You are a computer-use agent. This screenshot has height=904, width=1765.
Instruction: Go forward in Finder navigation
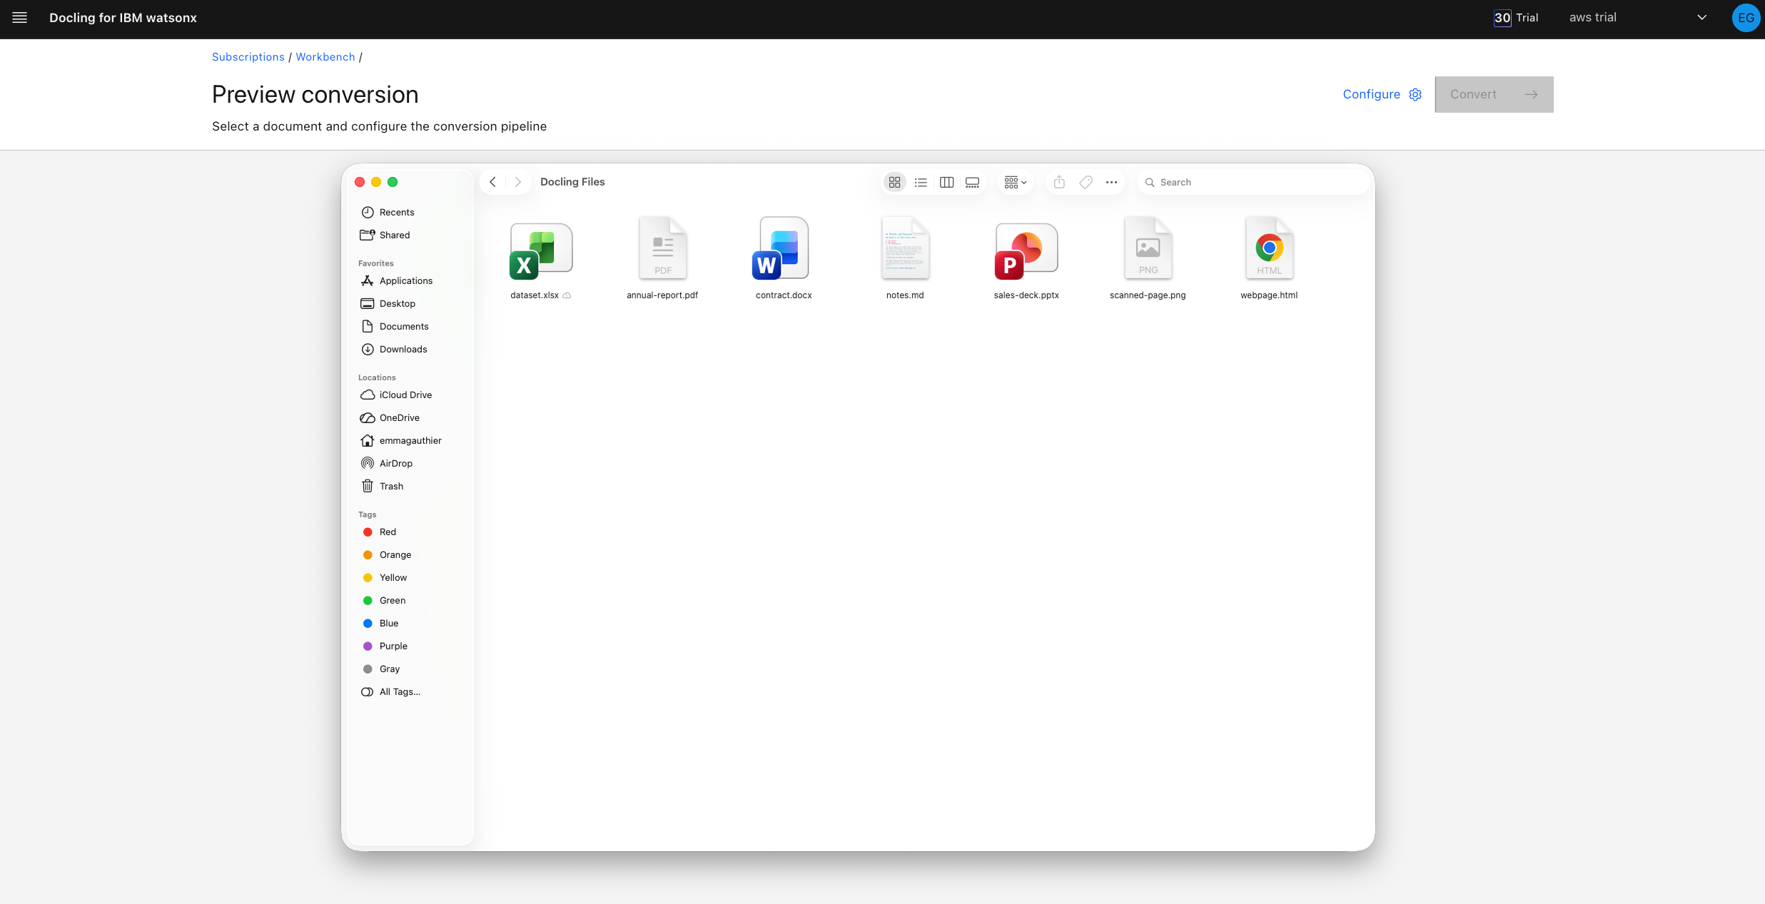tap(518, 182)
